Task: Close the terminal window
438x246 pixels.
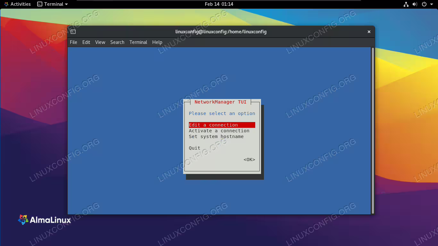Action: click(369, 32)
